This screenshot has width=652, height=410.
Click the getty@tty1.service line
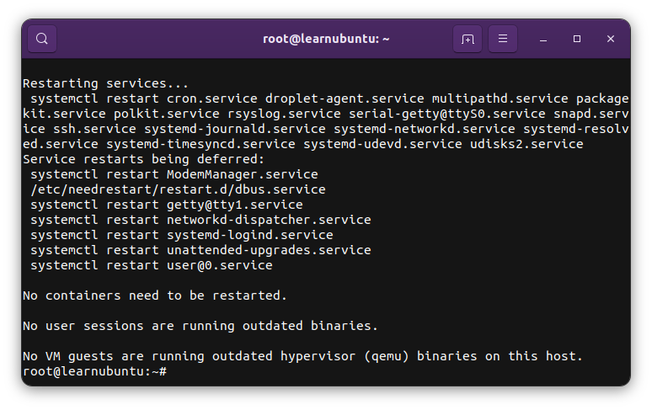[x=166, y=205]
